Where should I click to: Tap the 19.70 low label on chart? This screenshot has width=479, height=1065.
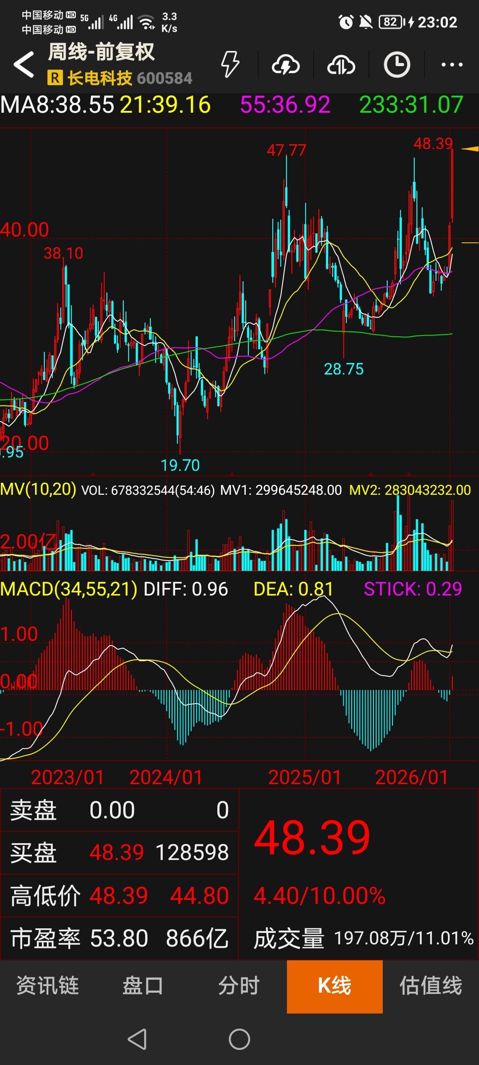[180, 465]
